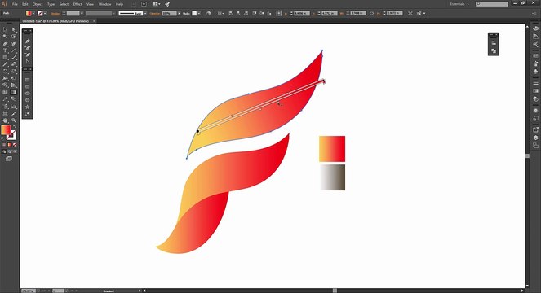Screen dimensions: 541x293
Task: Open the Layers panel icon in right dock
Action: pos(535,138)
